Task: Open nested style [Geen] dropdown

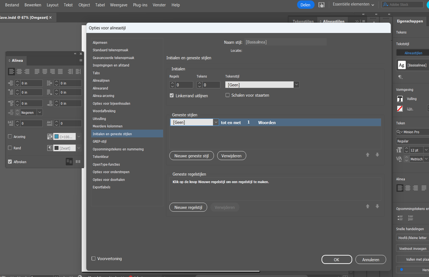Action: pyautogui.click(x=216, y=122)
